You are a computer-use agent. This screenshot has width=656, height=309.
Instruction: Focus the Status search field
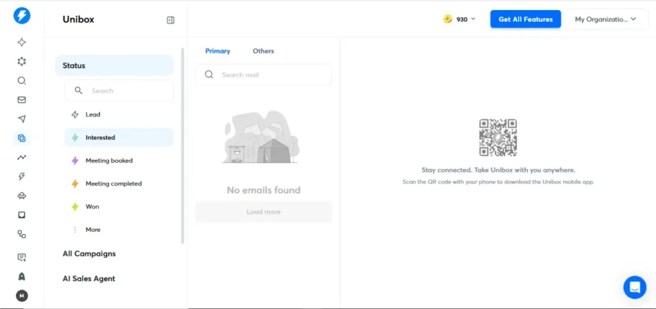[119, 91]
